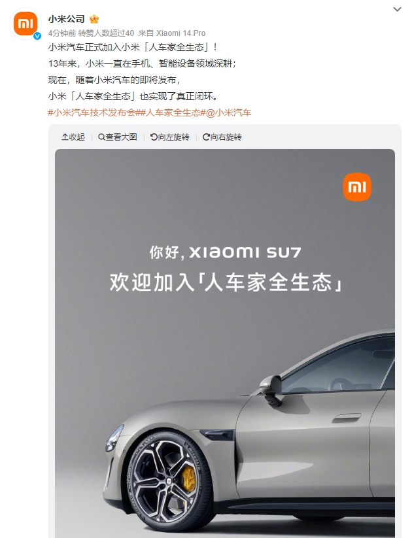Image resolution: width=412 pixels, height=538 pixels.
Task: Collapse the image with 收起
Action: coord(73,137)
